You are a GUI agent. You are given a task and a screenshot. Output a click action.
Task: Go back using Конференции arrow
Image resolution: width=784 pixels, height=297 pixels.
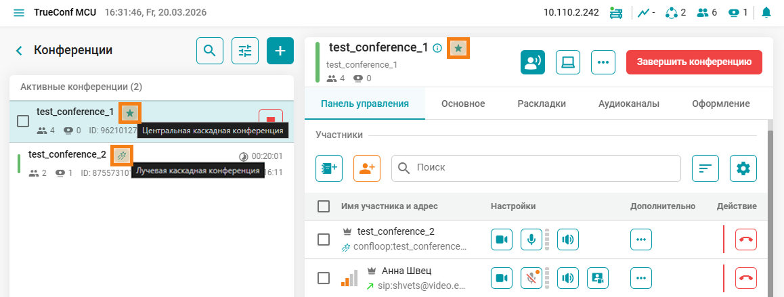point(19,50)
